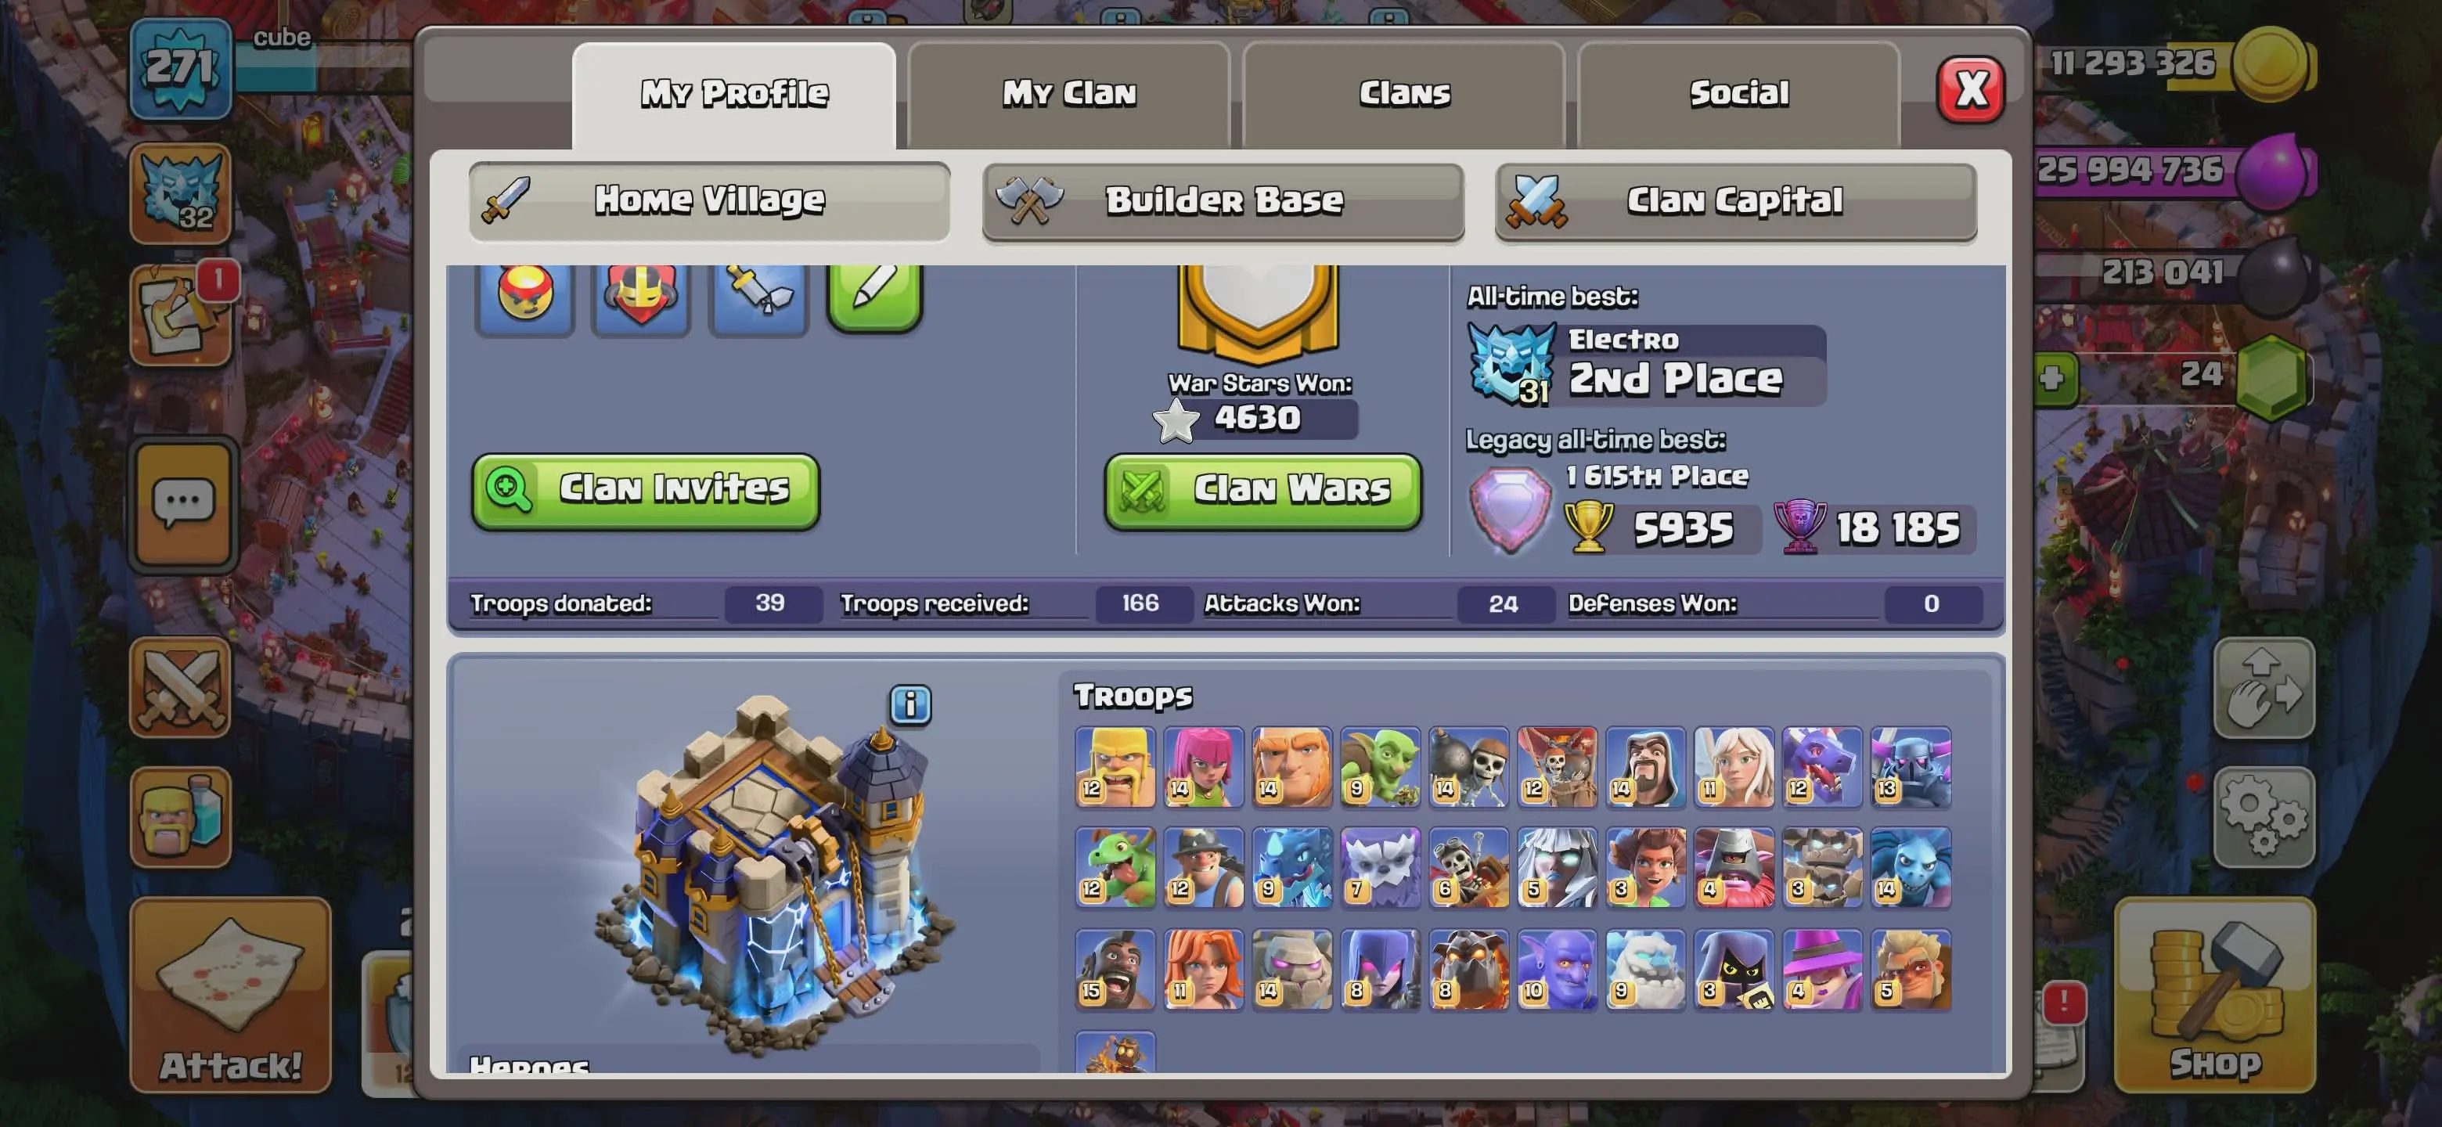
Task: Select the P.E.K.K.A troop icon
Action: 1911,767
